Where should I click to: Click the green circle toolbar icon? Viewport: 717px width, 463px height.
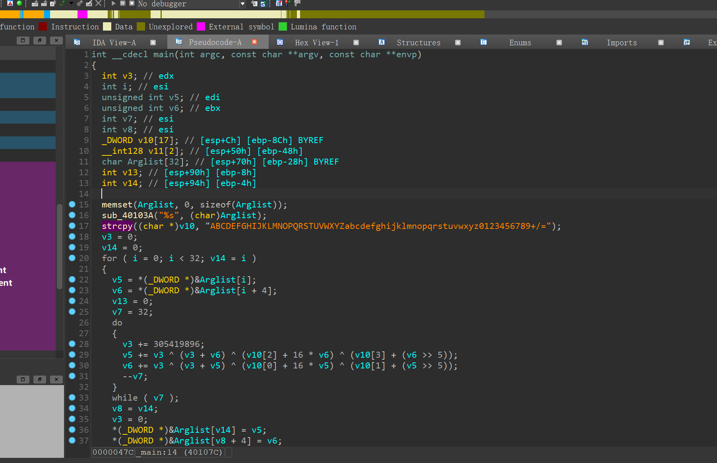pyautogui.click(x=19, y=3)
